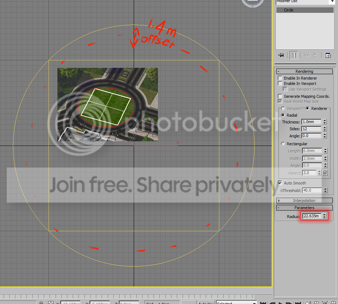Uncheck Auto Smooth
This screenshot has height=304, width=338.
click(280, 183)
